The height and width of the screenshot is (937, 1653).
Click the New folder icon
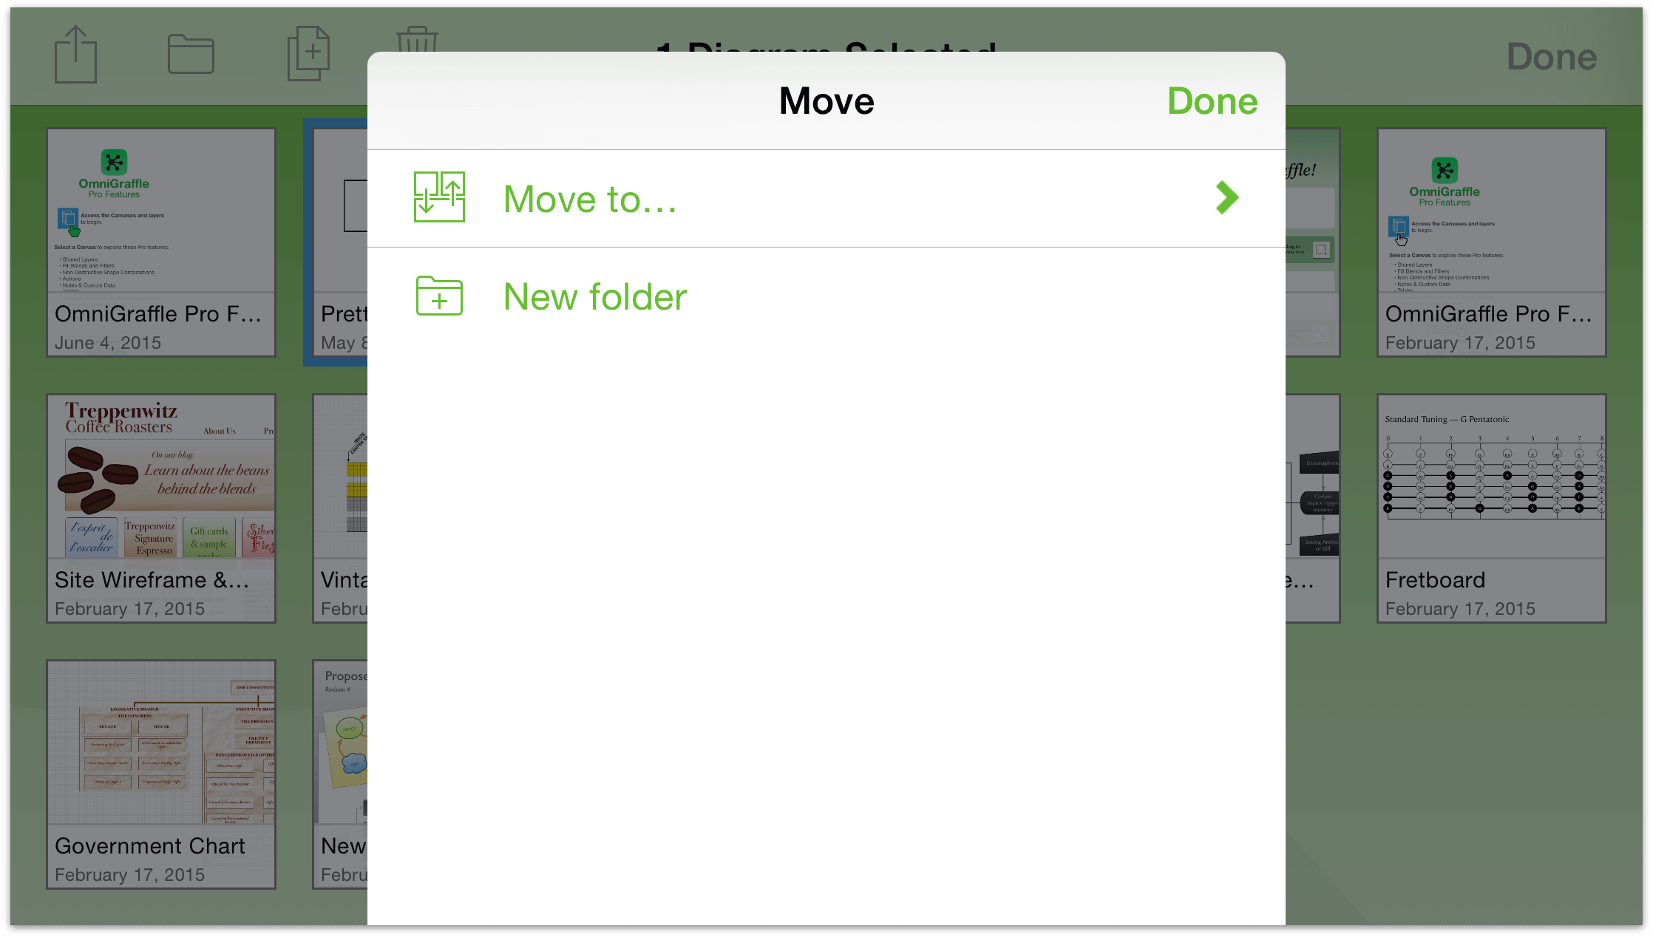coord(441,296)
